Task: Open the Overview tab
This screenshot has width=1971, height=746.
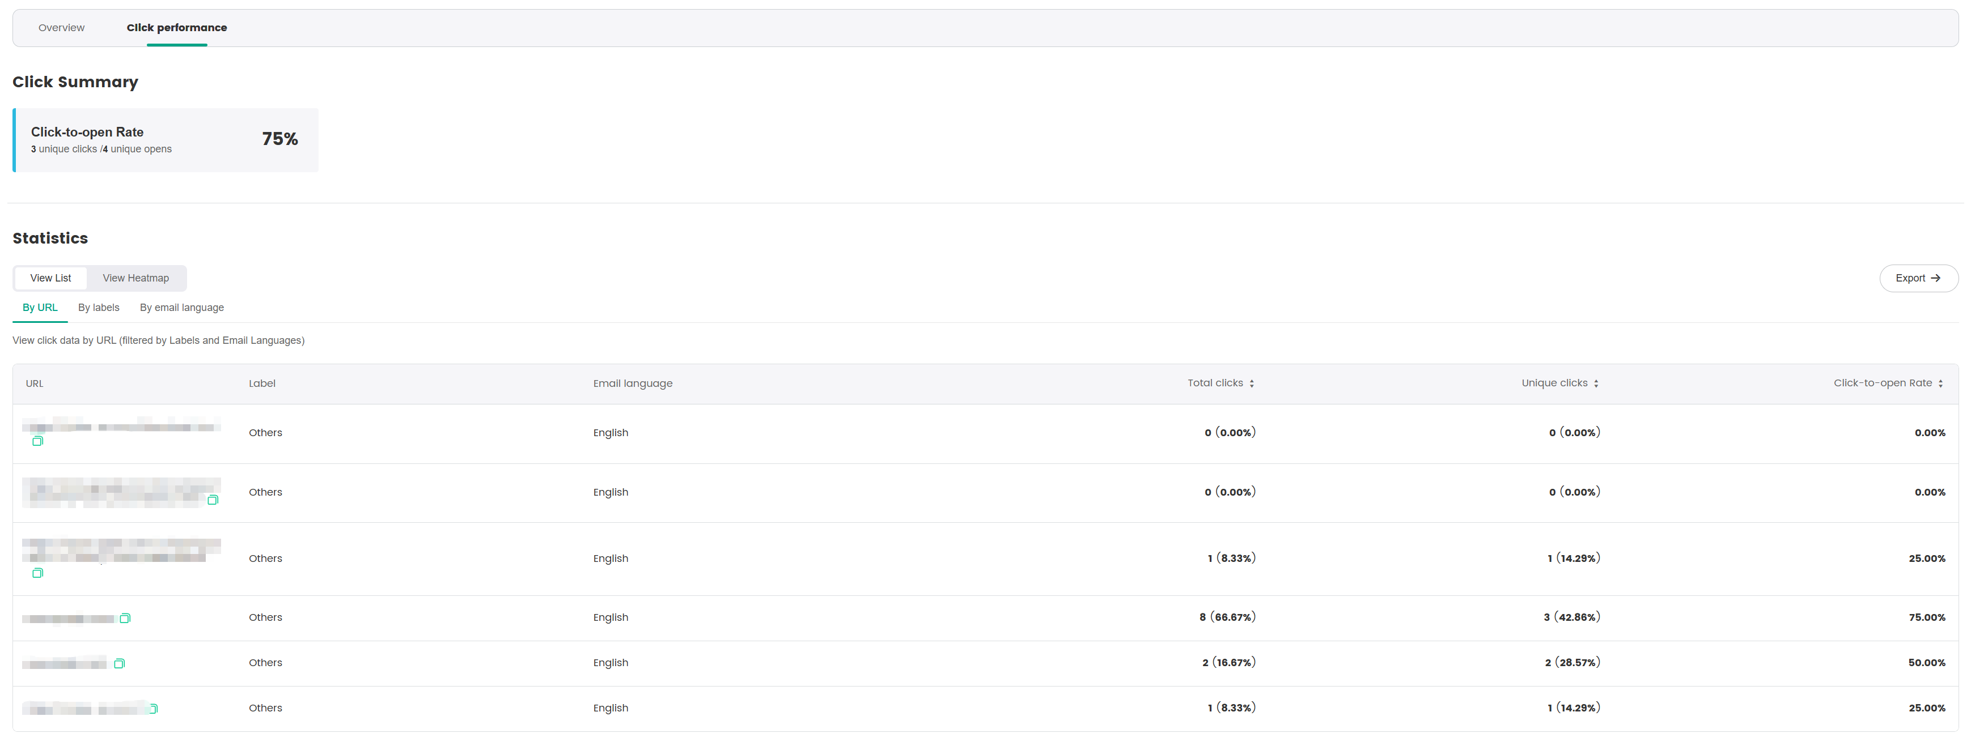Action: [x=61, y=28]
